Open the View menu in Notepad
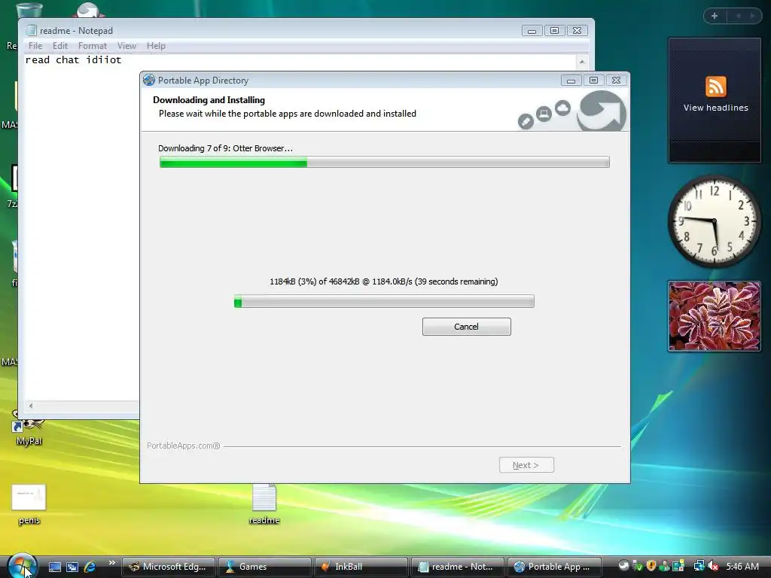 126,46
